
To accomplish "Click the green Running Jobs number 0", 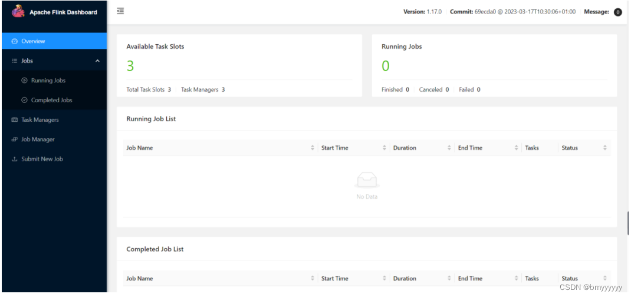I will point(386,66).
